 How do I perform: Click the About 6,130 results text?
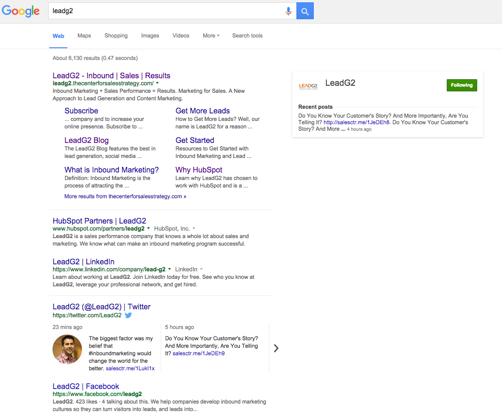click(95, 58)
